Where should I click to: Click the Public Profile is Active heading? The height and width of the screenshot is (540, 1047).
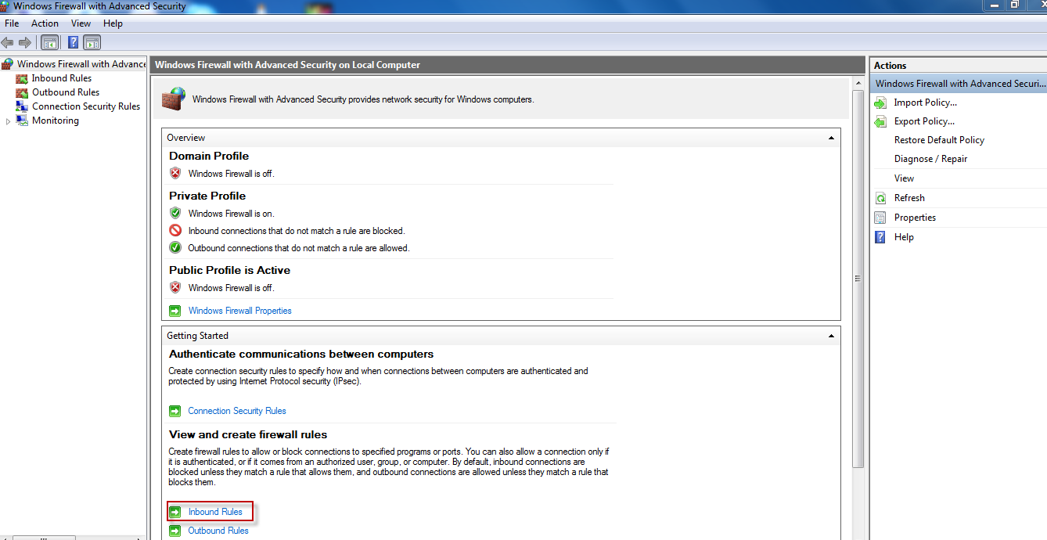coord(229,270)
